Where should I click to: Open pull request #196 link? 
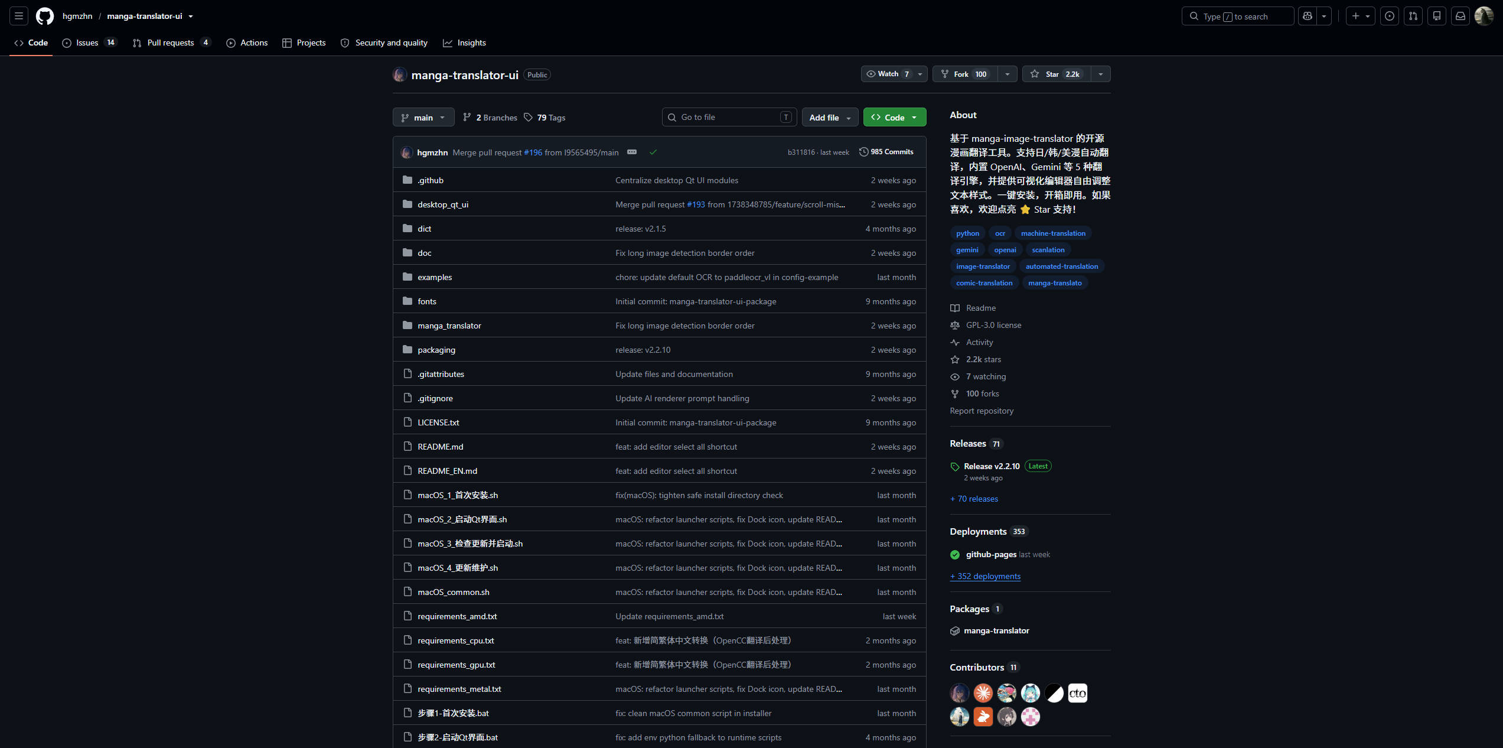pos(533,152)
